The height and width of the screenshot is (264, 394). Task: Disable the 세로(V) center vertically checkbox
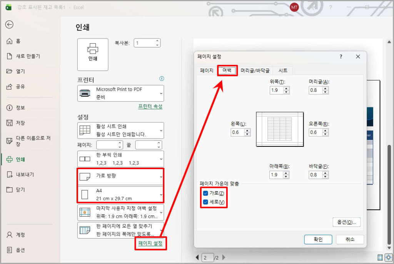click(205, 202)
